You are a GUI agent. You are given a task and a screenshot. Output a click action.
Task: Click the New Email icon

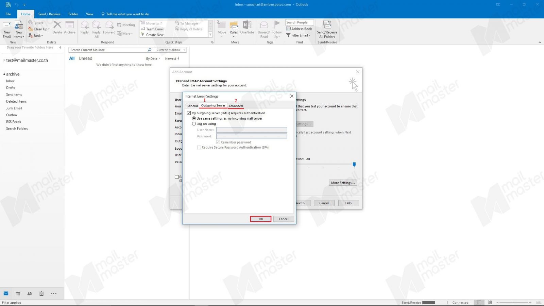pyautogui.click(x=7, y=25)
